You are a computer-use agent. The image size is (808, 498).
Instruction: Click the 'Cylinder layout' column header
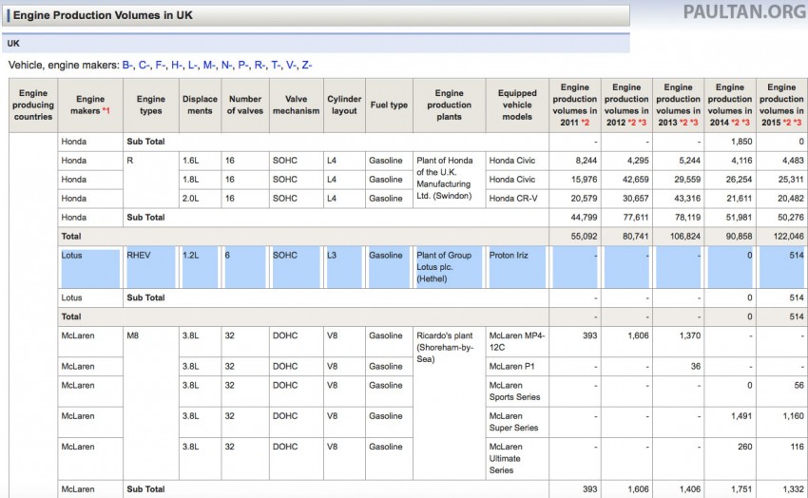pos(344,105)
